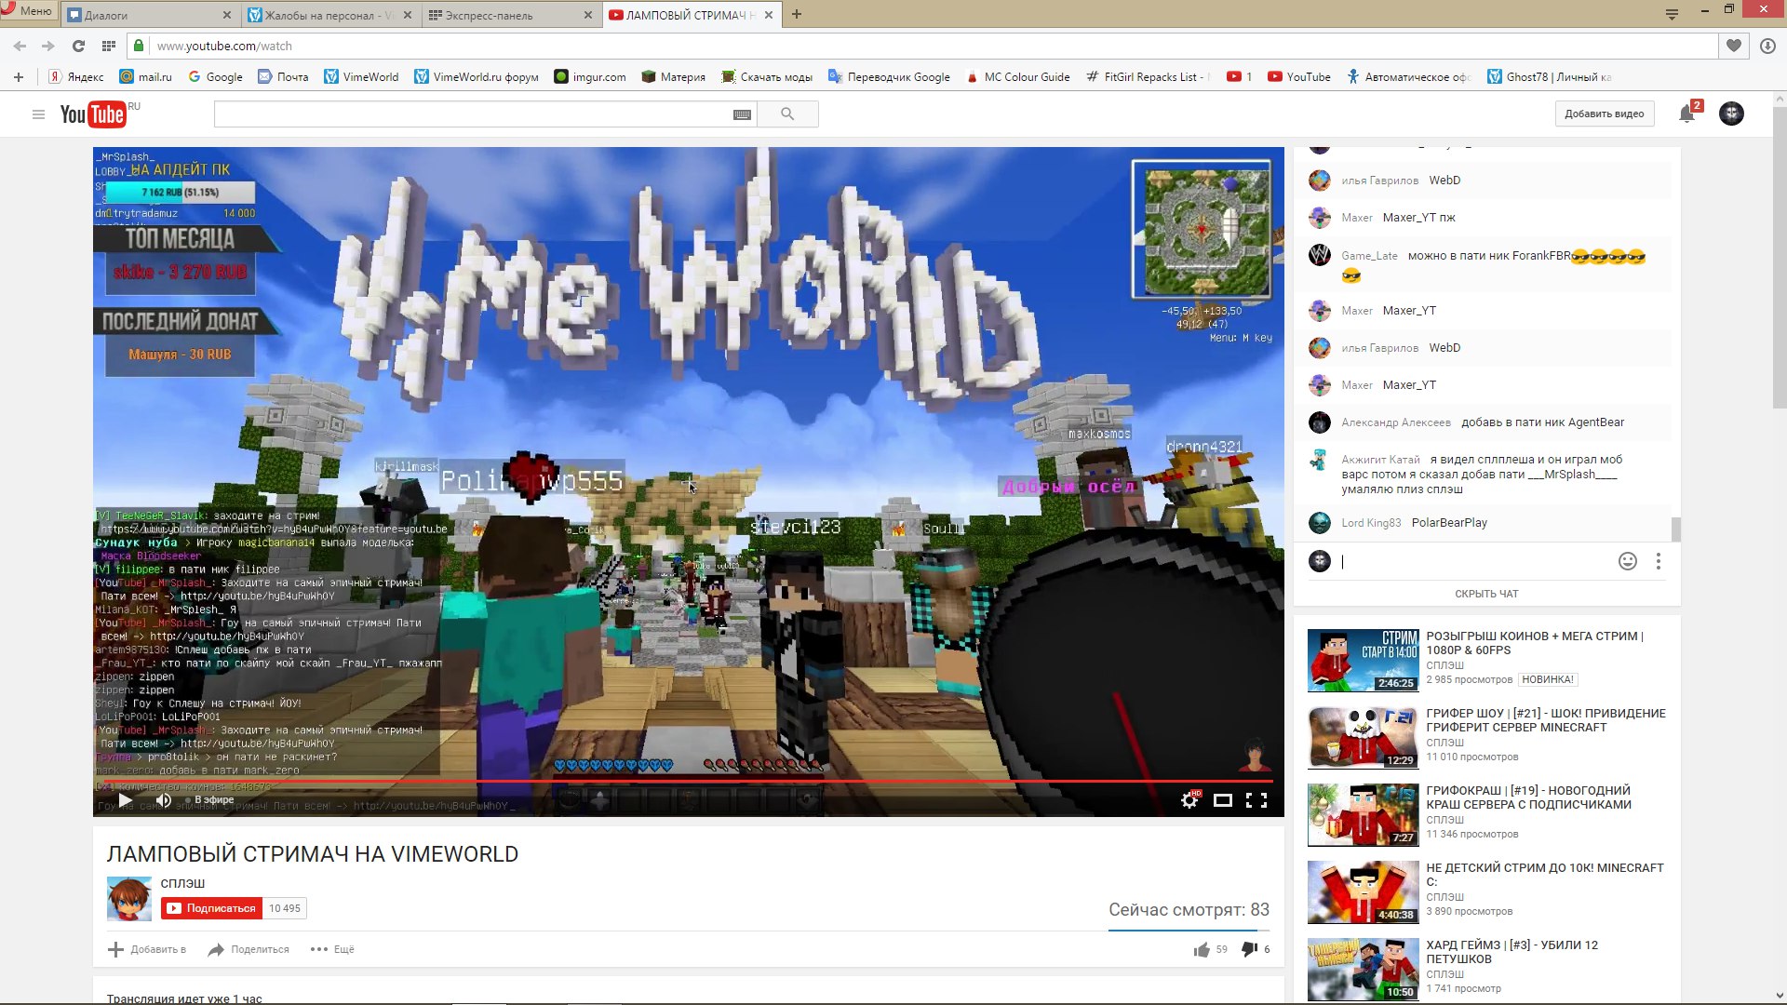Click the Поделиться share button

[x=249, y=949]
